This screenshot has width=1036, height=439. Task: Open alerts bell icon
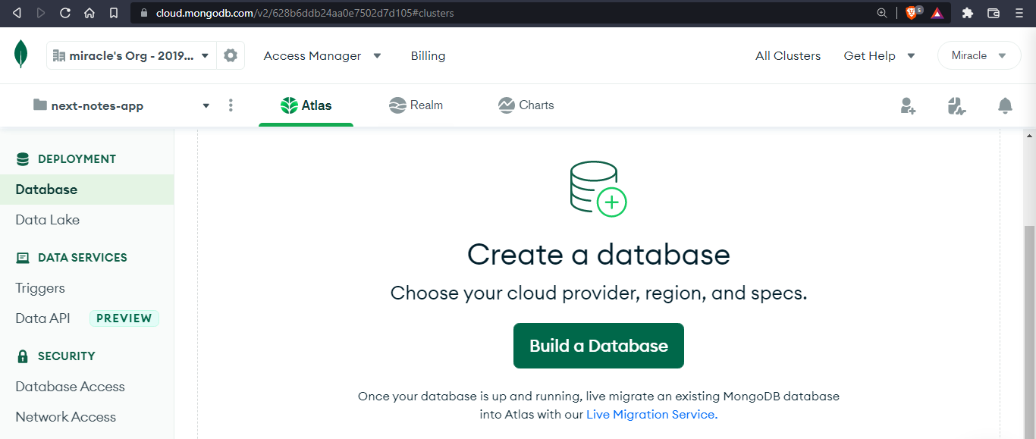pyautogui.click(x=1005, y=105)
